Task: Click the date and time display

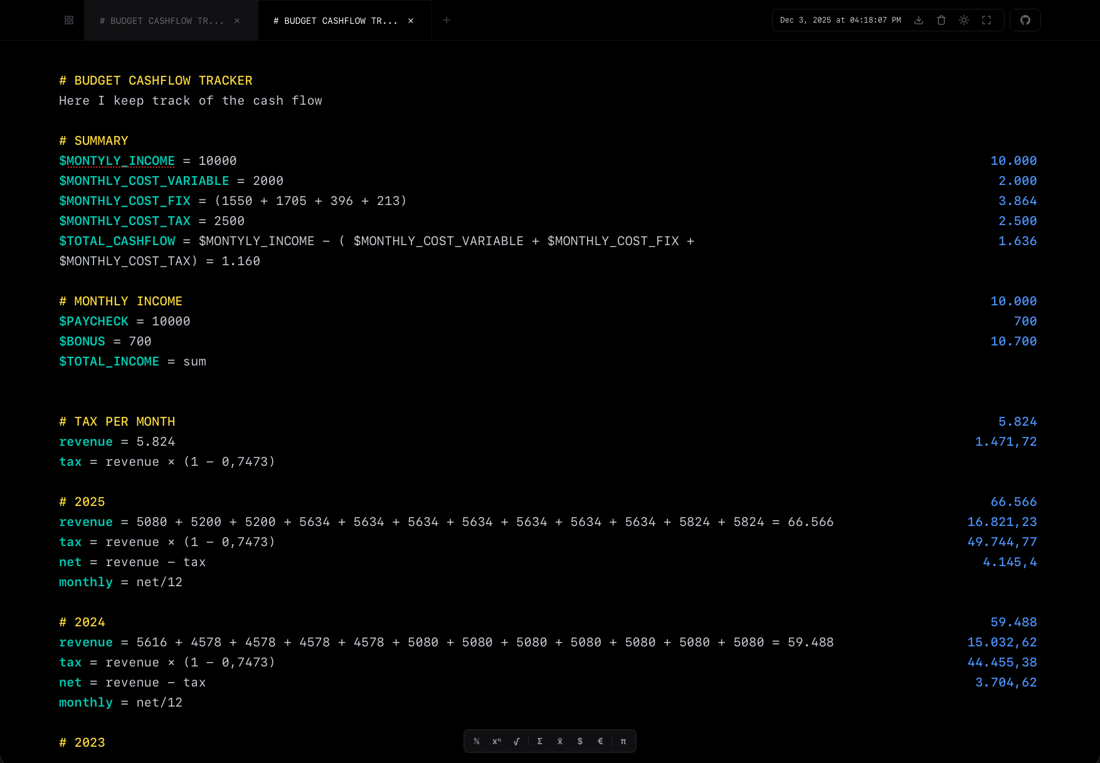Action: tap(839, 19)
